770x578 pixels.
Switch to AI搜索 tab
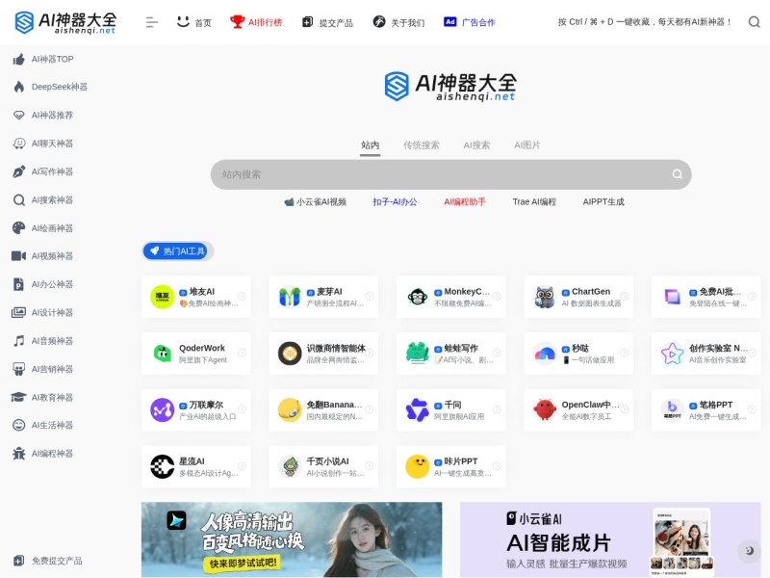click(x=476, y=145)
